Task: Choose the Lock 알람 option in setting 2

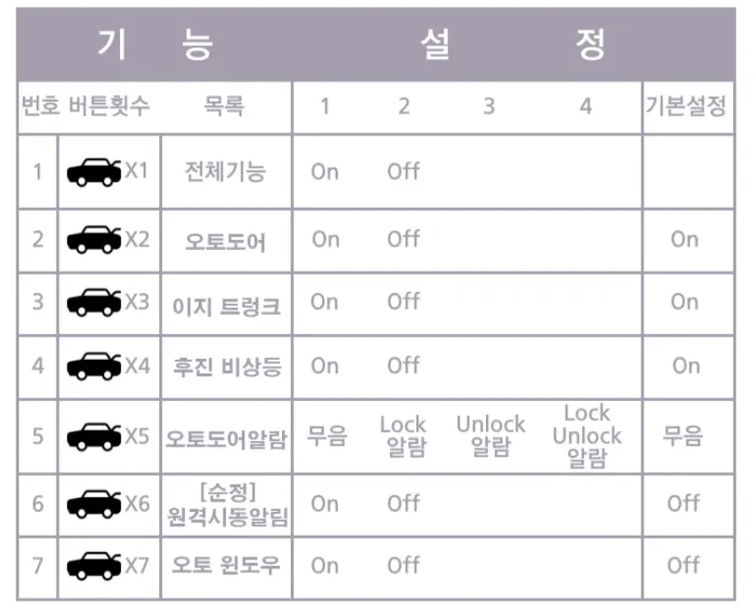Action: (404, 436)
